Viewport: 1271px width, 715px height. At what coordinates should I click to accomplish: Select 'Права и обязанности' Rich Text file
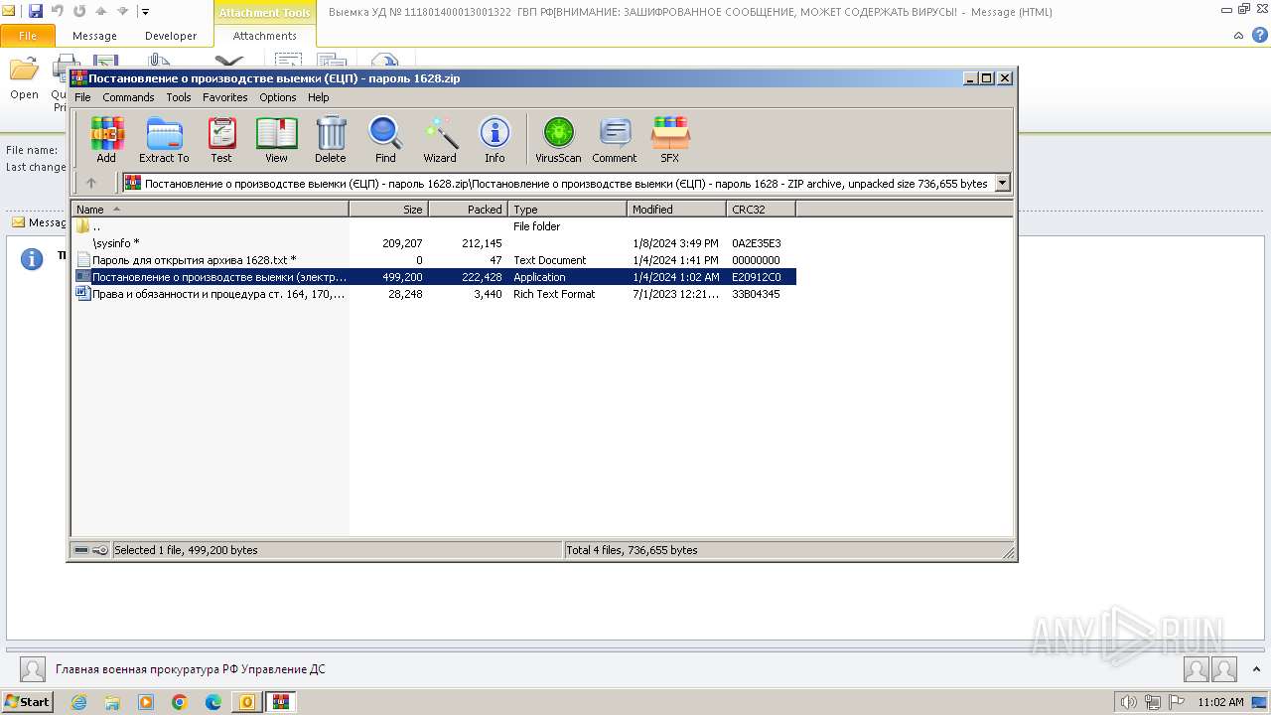[434, 294]
